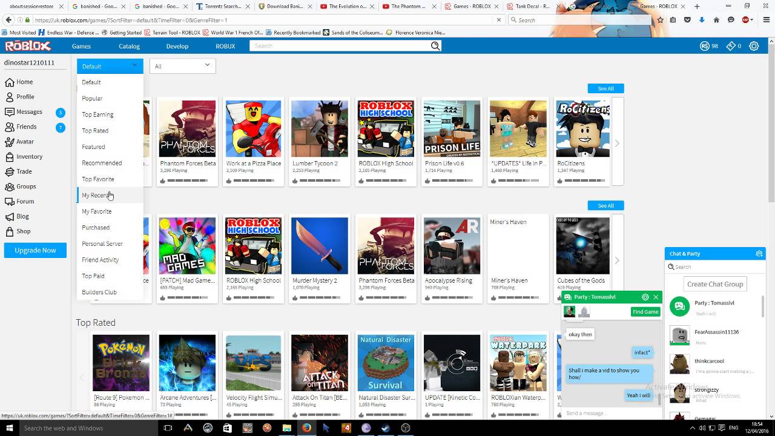Viewport: 775px width, 436px height.
Task: Open Prison Life v0.6 game
Action: coord(452,129)
